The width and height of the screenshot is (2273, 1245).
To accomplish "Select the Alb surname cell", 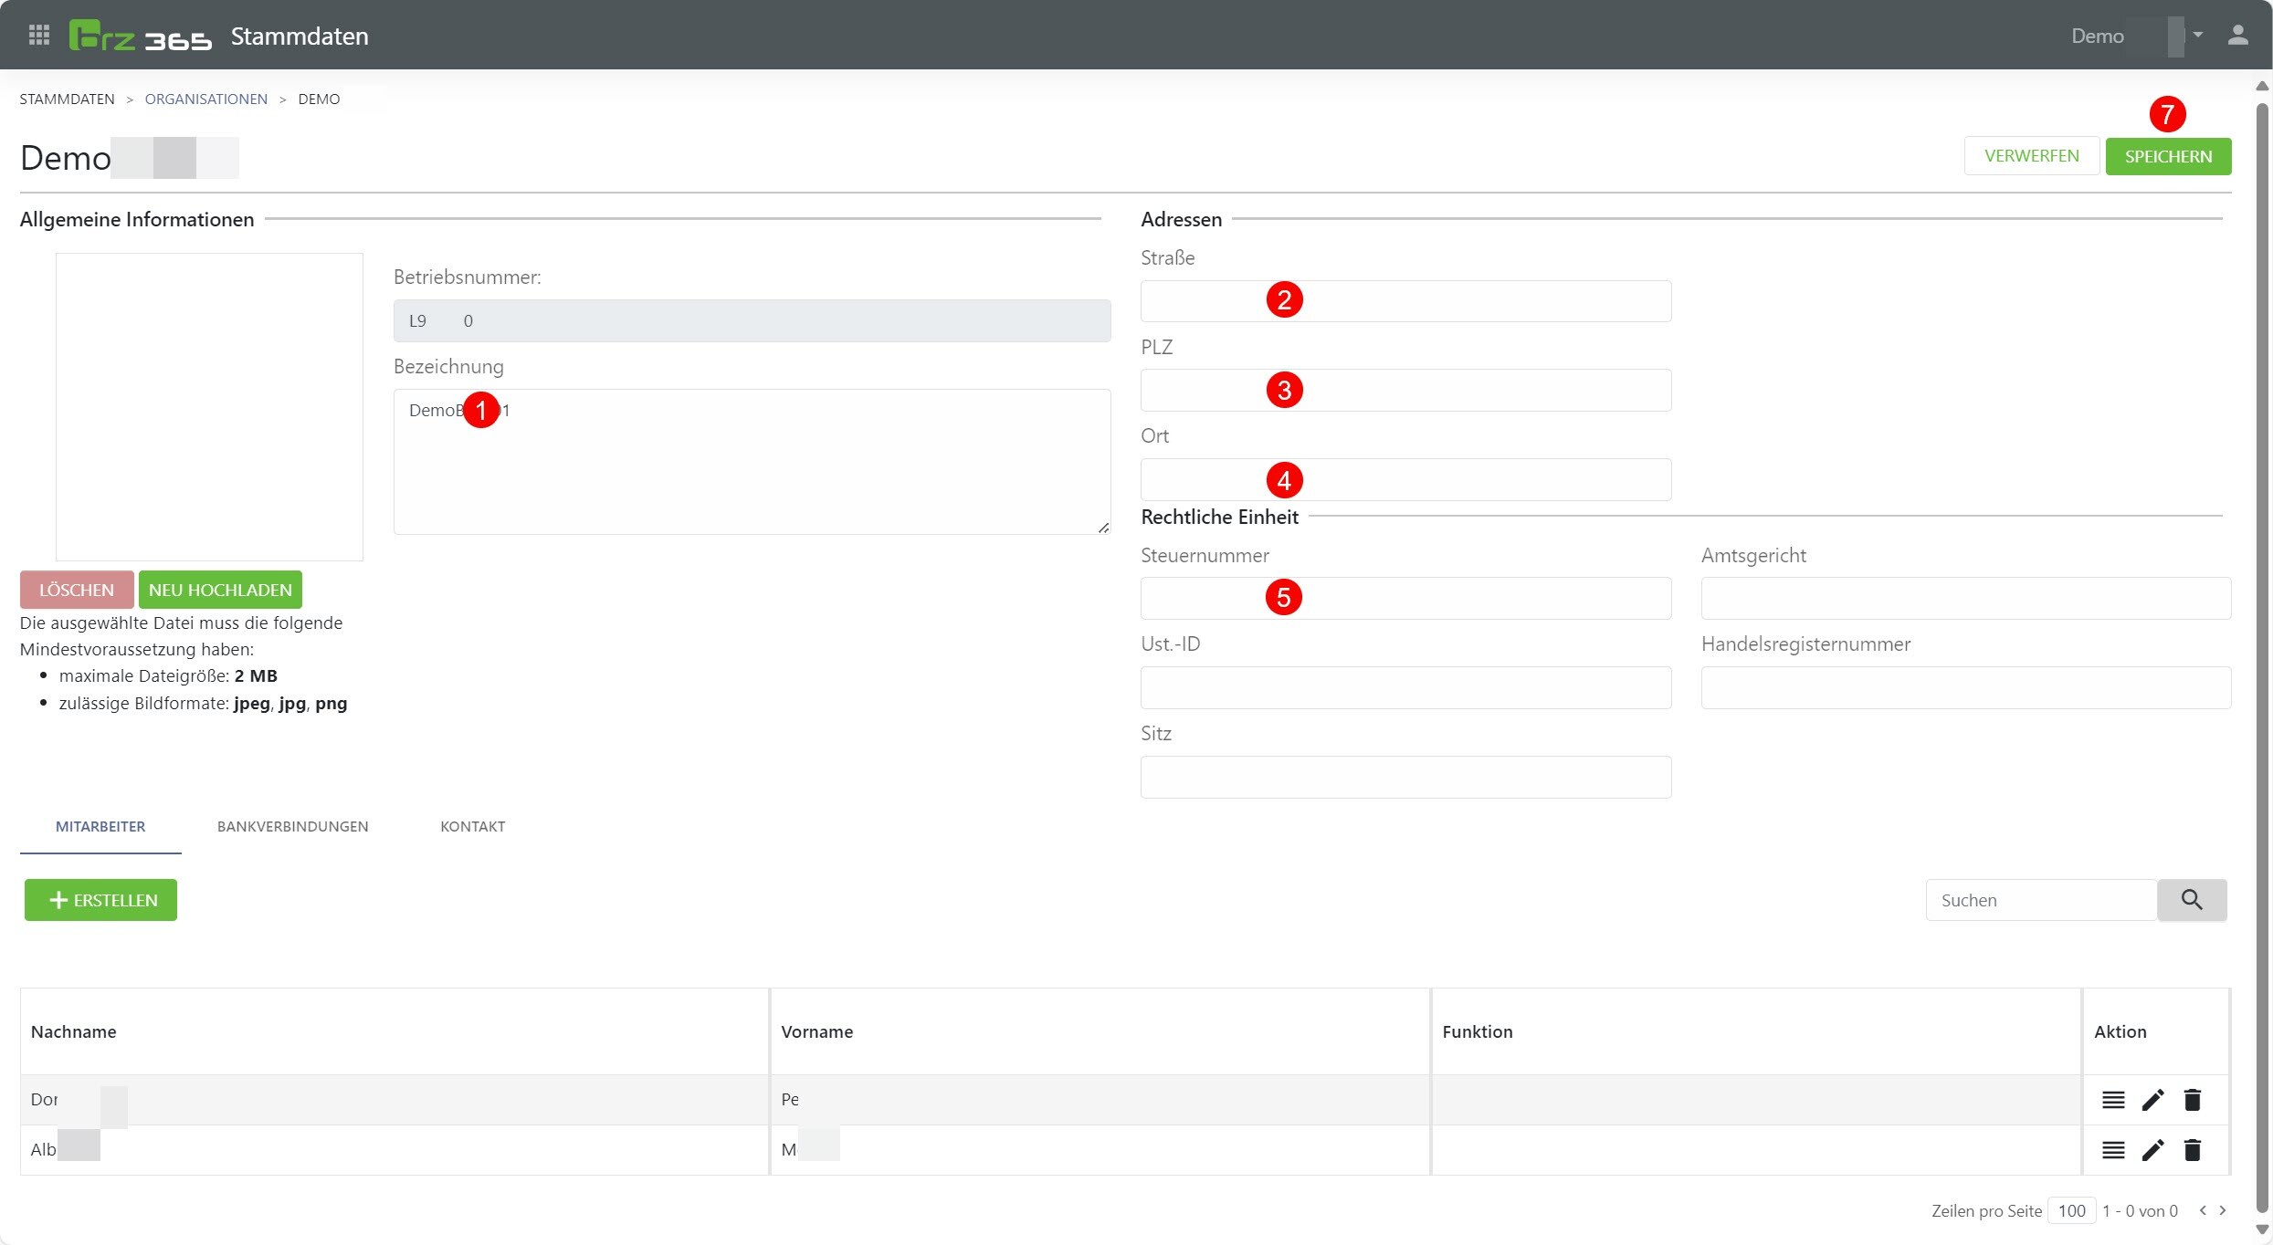I will pos(395,1150).
